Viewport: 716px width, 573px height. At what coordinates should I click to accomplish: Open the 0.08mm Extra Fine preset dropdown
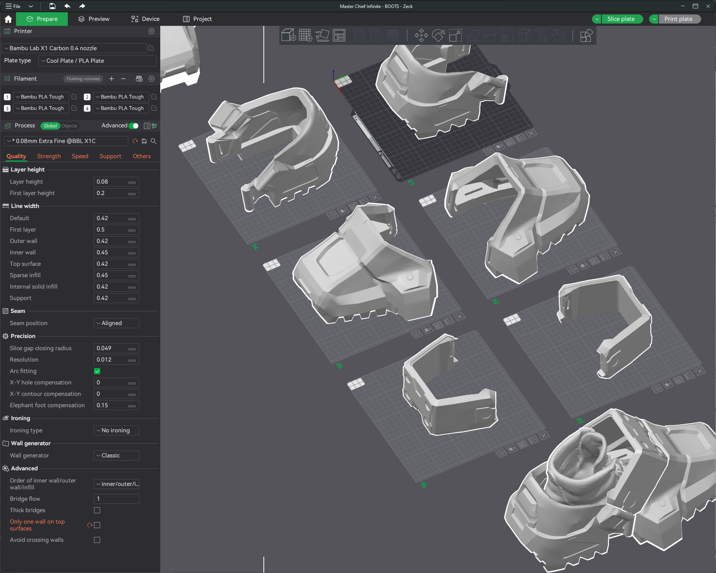pyautogui.click(x=66, y=141)
